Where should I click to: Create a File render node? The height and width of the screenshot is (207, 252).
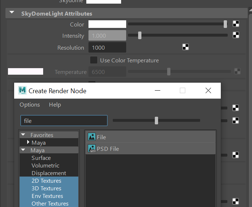[x=150, y=137]
